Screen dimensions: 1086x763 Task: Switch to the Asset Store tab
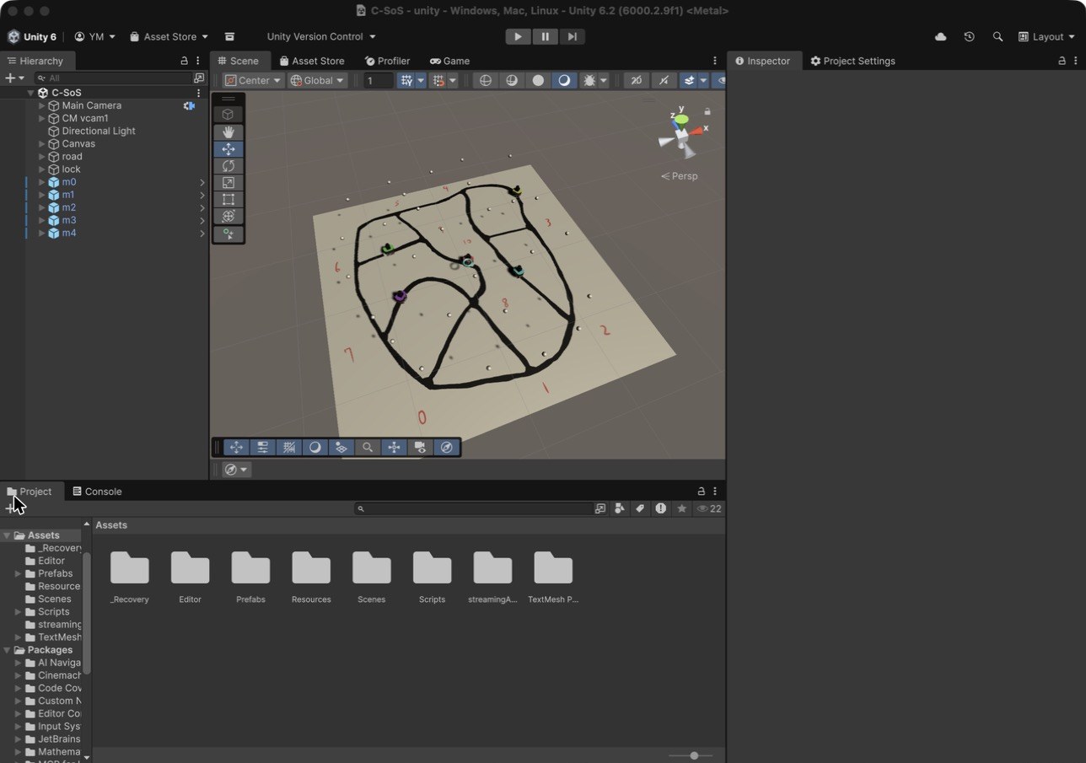[x=312, y=61]
